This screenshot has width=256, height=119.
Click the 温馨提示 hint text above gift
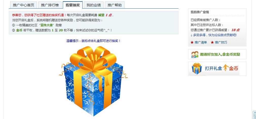tap(93, 41)
